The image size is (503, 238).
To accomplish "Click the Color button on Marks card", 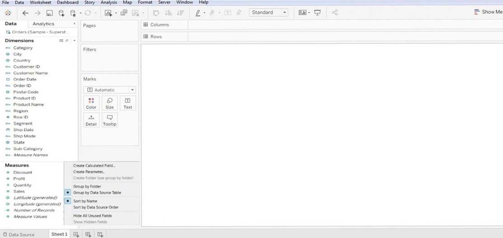I will click(91, 103).
